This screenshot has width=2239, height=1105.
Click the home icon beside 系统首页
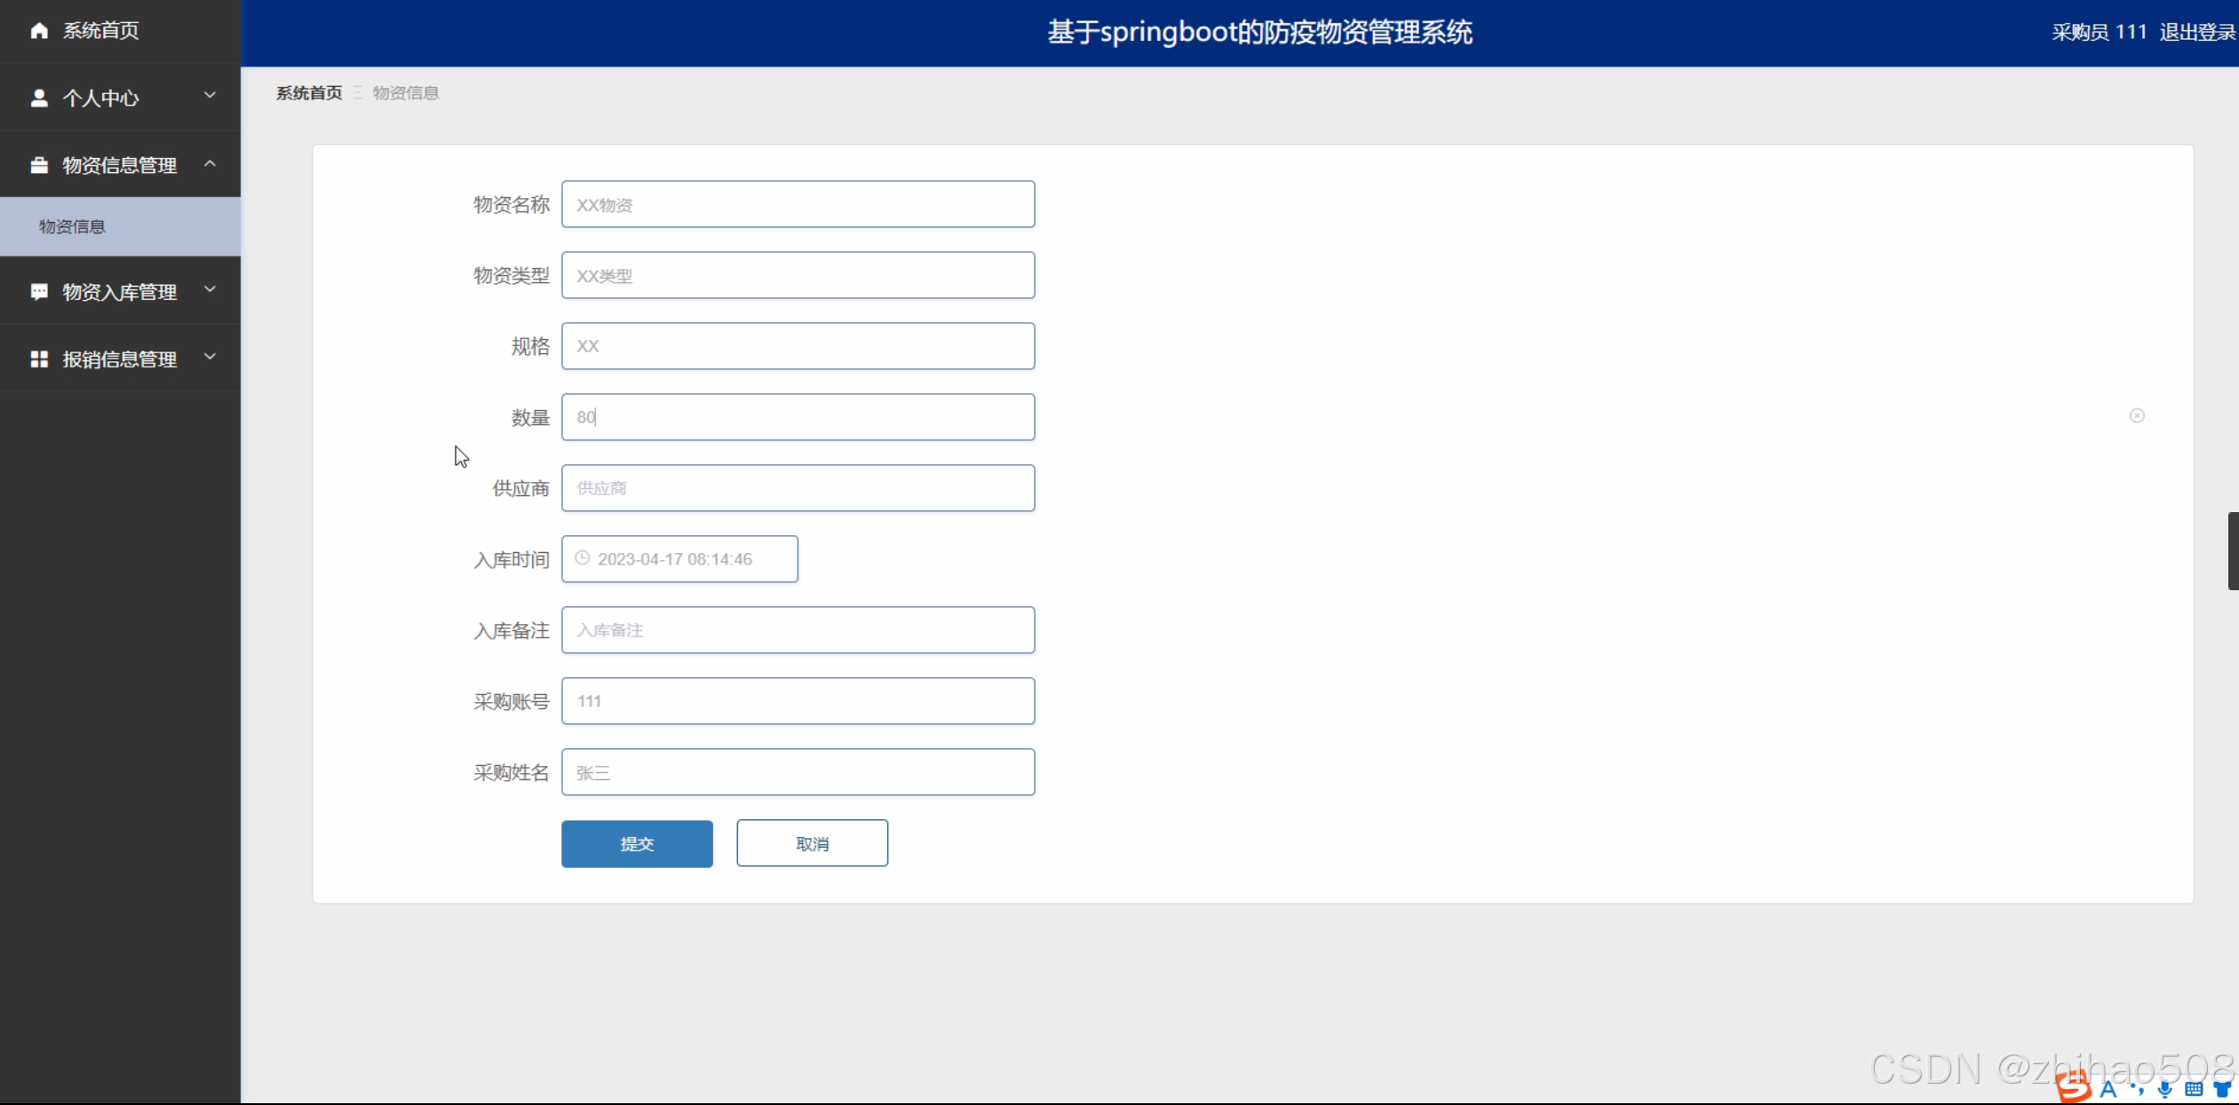(39, 31)
